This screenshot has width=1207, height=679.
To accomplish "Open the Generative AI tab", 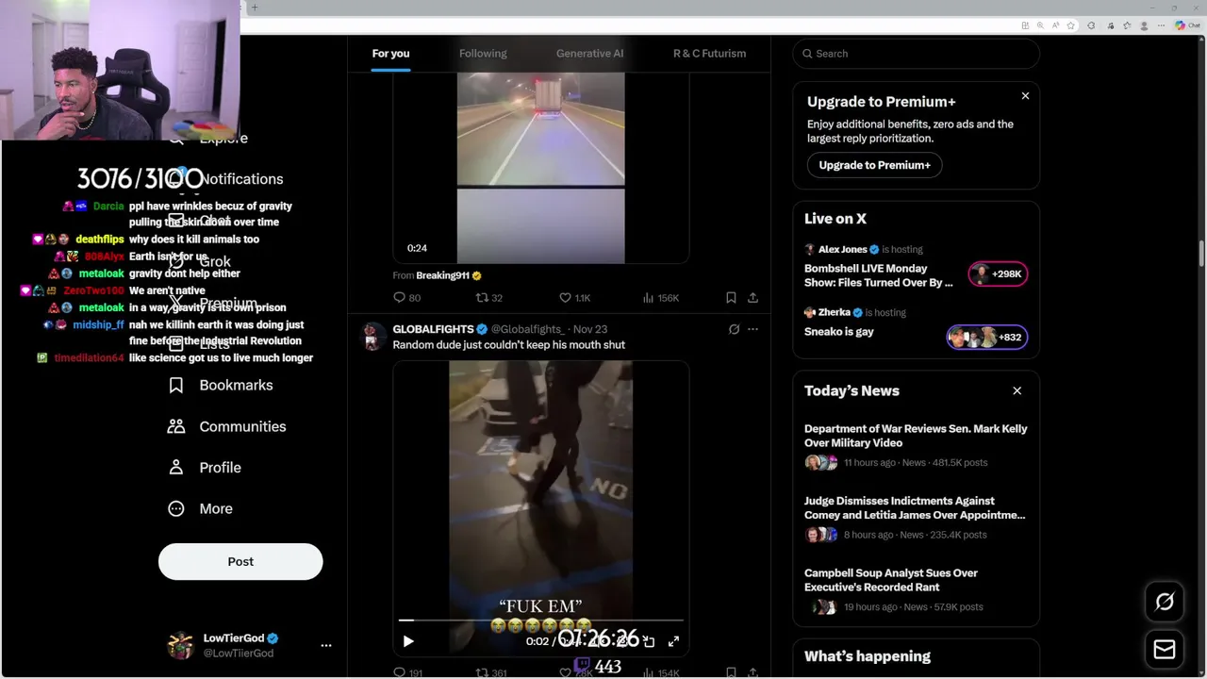I will 589,54.
